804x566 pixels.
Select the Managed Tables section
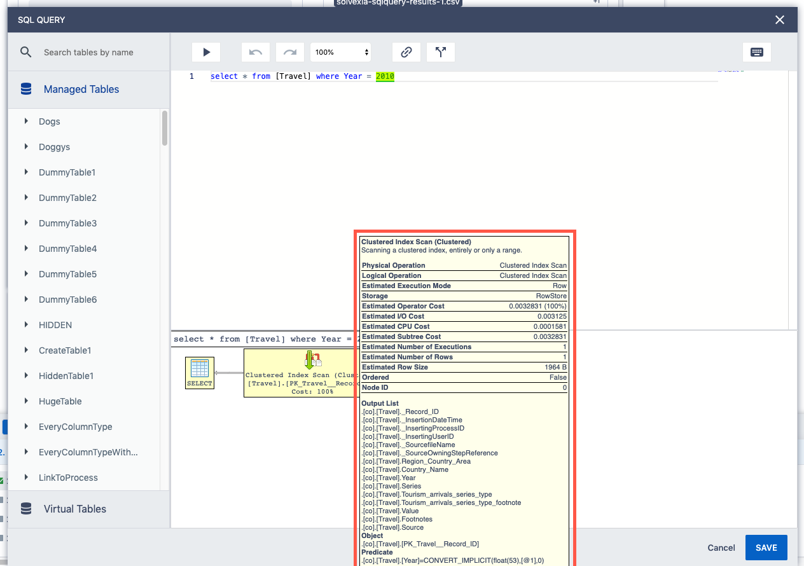tap(81, 89)
